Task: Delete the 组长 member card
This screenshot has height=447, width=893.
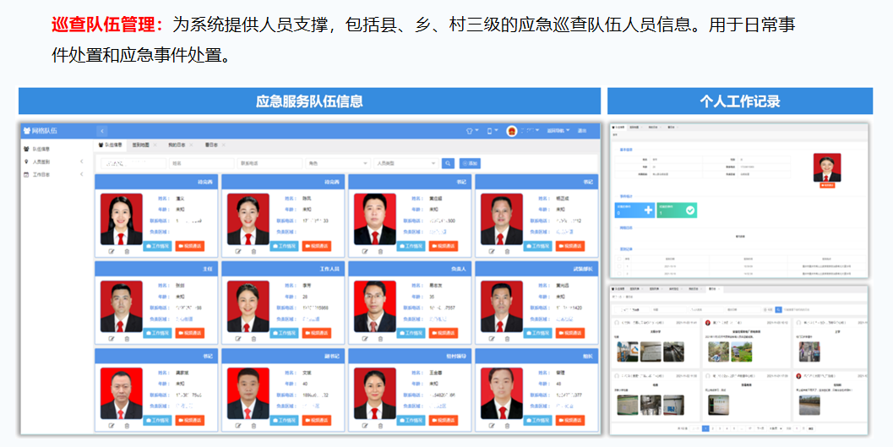Action: click(507, 425)
